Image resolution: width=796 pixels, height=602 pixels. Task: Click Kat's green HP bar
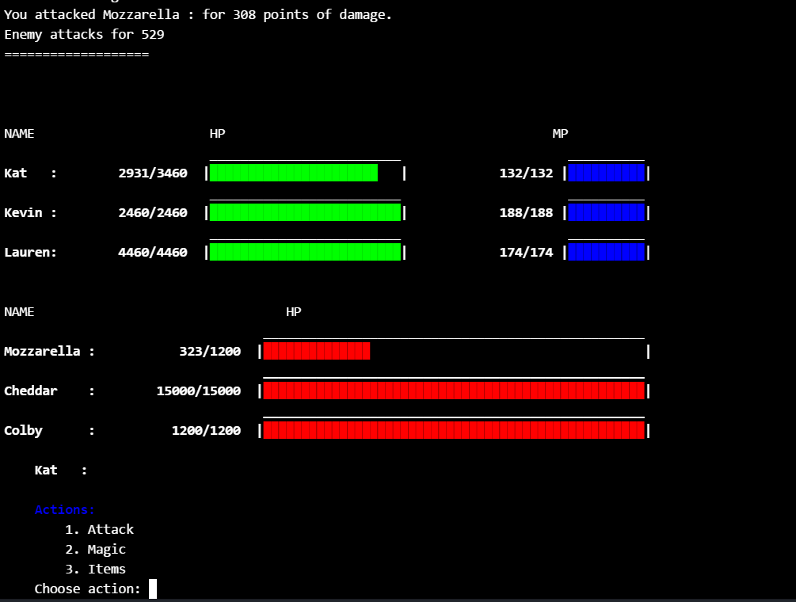pyautogui.click(x=293, y=173)
